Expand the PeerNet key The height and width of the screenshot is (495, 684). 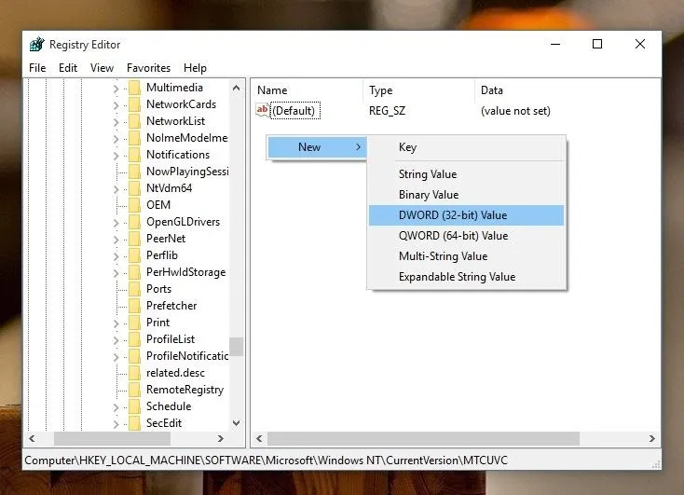pos(116,240)
